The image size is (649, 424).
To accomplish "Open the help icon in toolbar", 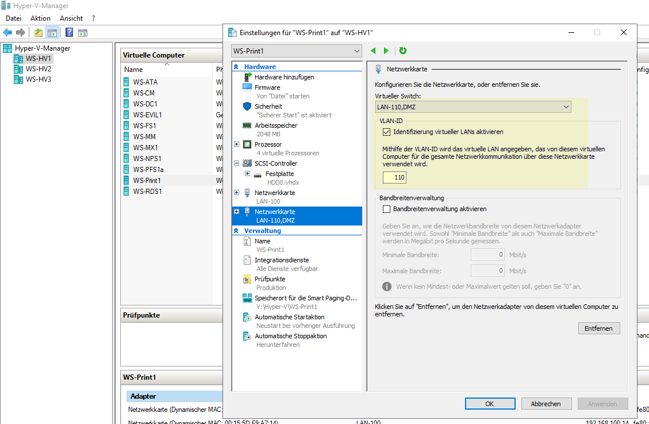I will click(x=70, y=32).
